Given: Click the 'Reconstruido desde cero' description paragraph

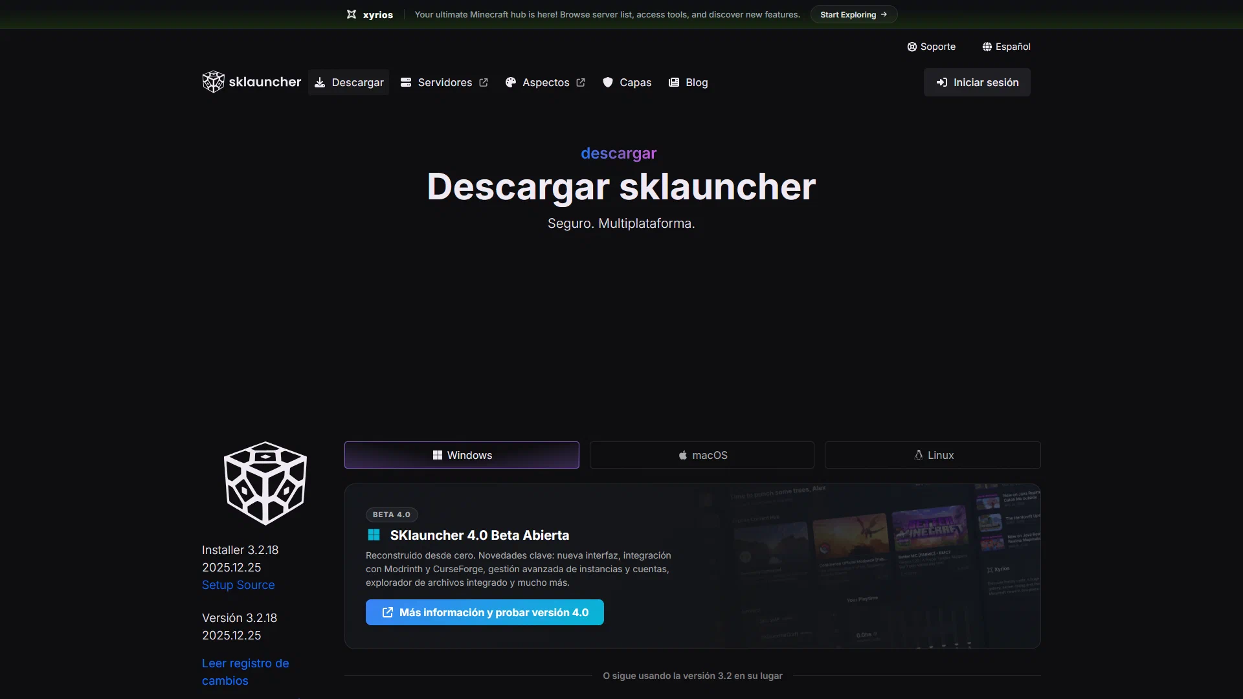Looking at the screenshot, I should [519, 569].
